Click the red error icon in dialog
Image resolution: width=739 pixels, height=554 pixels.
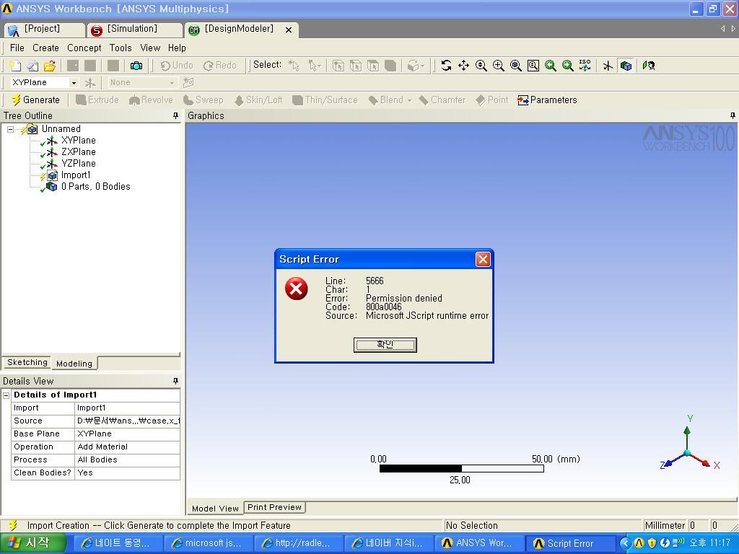(x=296, y=289)
